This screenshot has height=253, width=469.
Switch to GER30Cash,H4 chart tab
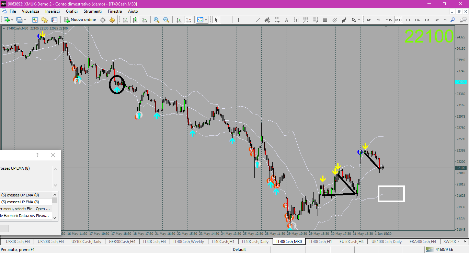tap(122, 242)
